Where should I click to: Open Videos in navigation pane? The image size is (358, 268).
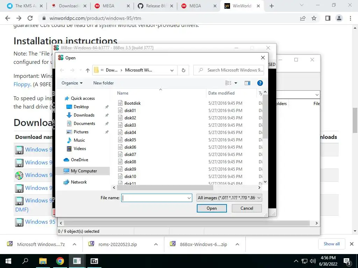(80, 149)
